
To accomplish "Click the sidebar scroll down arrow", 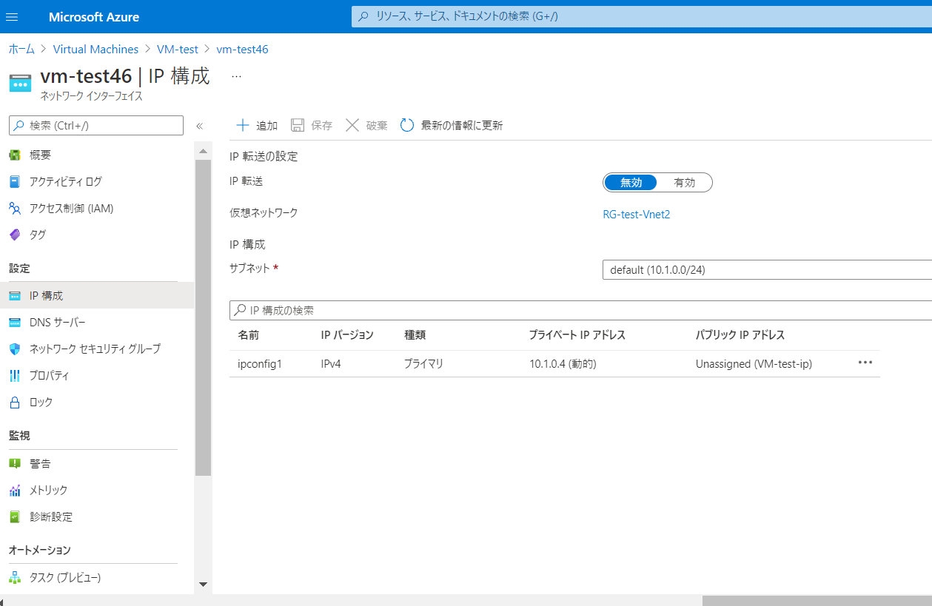I will (x=203, y=585).
